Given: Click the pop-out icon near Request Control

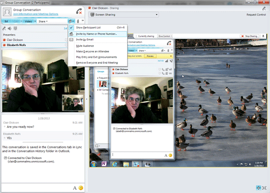Looking at the screenshot, I should [264, 8].
